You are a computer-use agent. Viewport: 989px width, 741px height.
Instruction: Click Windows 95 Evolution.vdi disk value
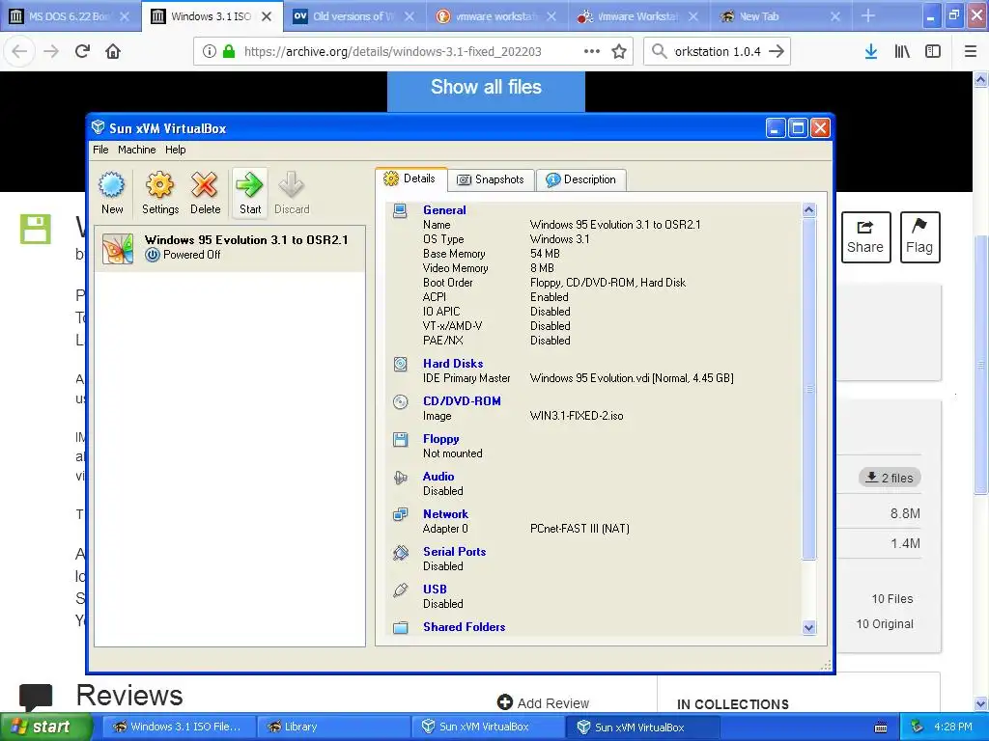pyautogui.click(x=632, y=378)
